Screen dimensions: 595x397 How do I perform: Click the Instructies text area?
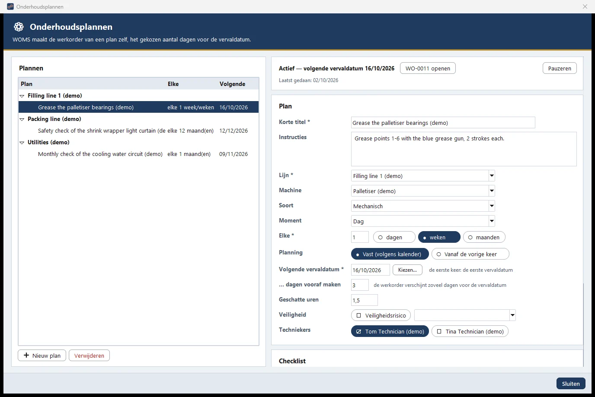pyautogui.click(x=464, y=149)
